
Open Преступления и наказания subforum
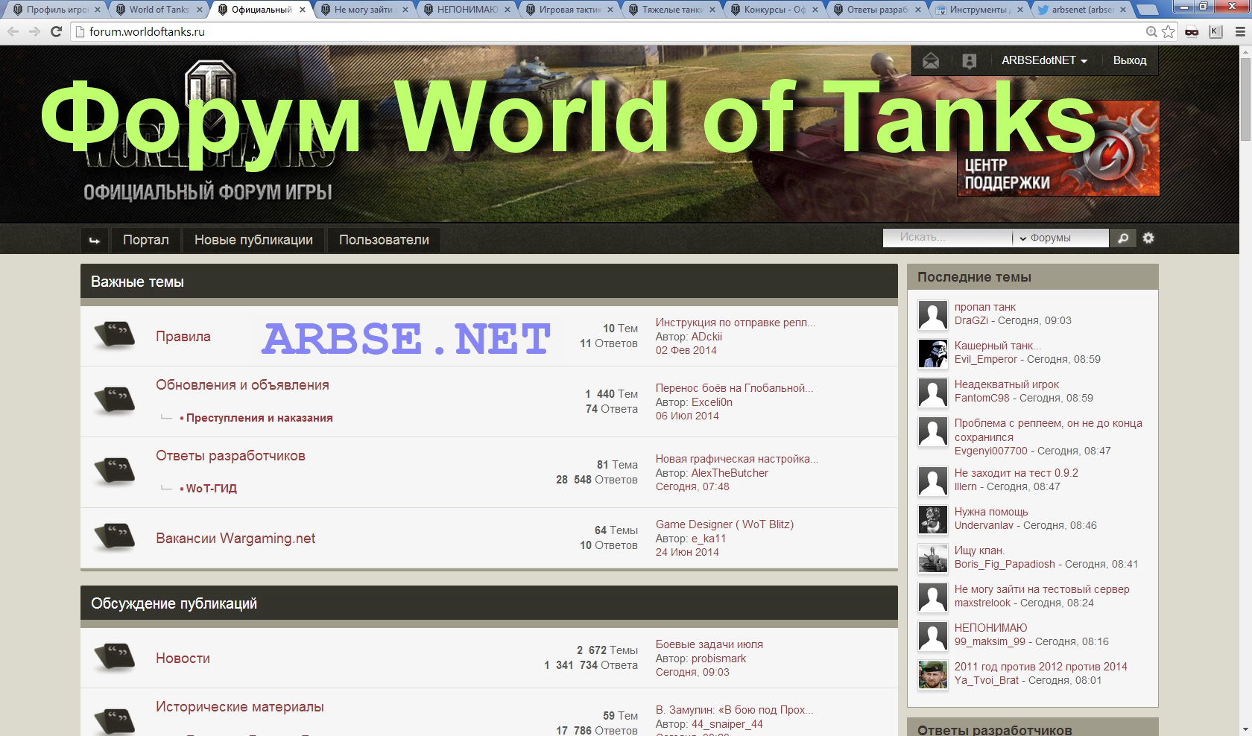coord(259,418)
